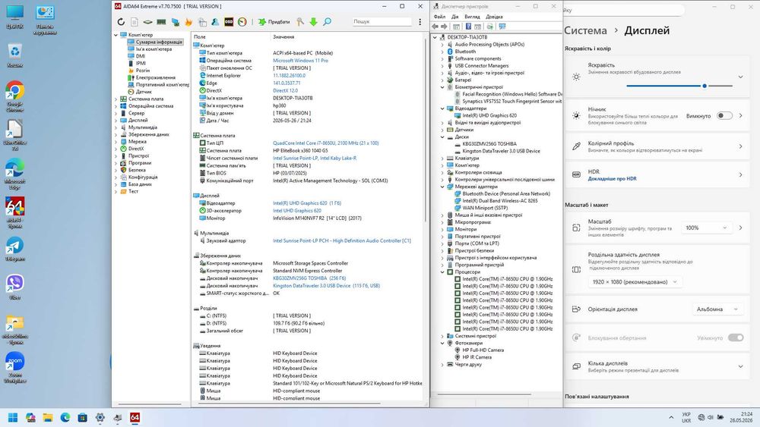Viewport: 760px width, 427px height.
Task: Open Viber desktop shortcut
Action: pyautogui.click(x=15, y=287)
